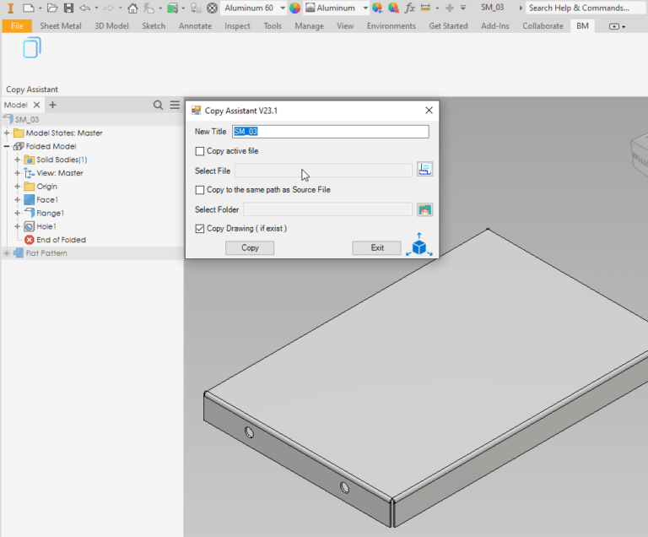Click the Exit button in Copy Assistant
This screenshot has width=648, height=537.
[x=377, y=248]
